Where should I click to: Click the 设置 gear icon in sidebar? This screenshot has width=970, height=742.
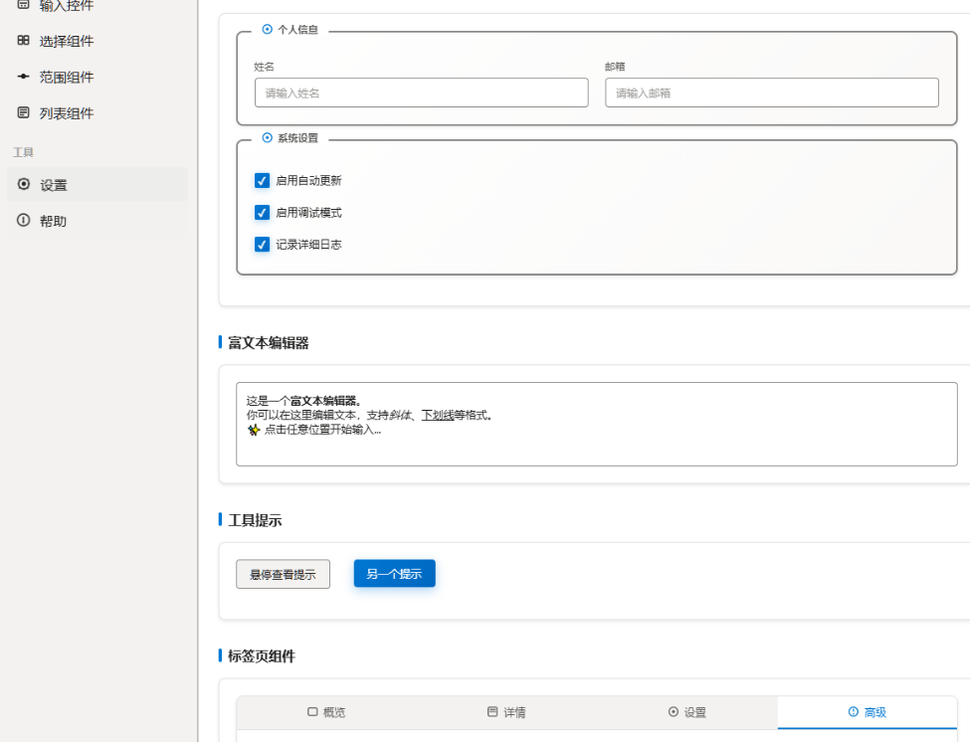point(24,184)
